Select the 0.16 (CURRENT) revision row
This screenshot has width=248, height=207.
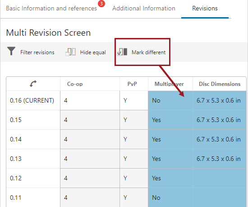(32, 100)
